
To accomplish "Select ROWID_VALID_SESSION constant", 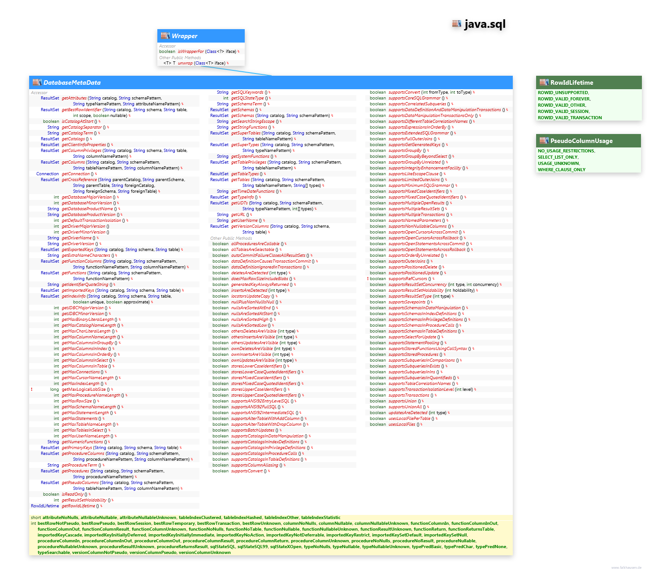I will point(564,112).
